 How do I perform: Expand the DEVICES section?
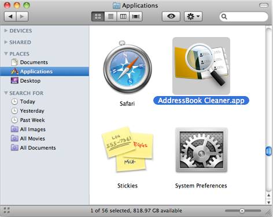tap(6, 31)
